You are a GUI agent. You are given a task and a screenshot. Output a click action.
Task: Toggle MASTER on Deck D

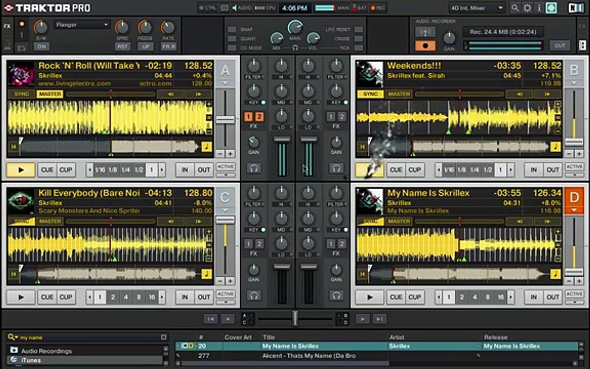coord(398,221)
